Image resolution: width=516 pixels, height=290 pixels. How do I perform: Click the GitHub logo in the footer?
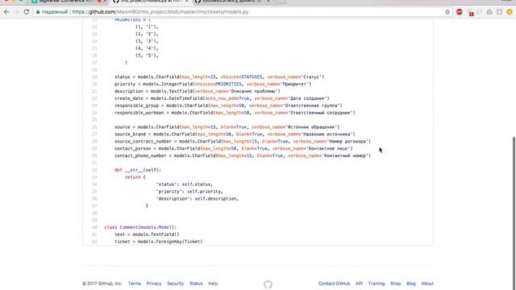coord(268,284)
